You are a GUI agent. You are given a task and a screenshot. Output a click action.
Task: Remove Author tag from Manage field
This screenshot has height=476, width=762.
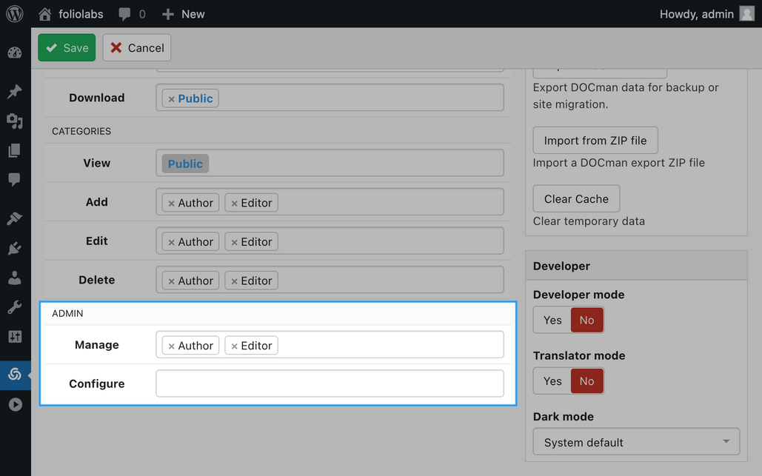click(172, 346)
